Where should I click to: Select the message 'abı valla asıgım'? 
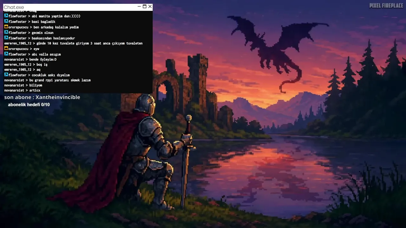(46, 54)
